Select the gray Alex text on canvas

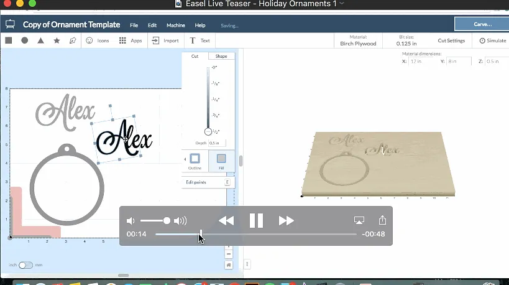(x=66, y=112)
